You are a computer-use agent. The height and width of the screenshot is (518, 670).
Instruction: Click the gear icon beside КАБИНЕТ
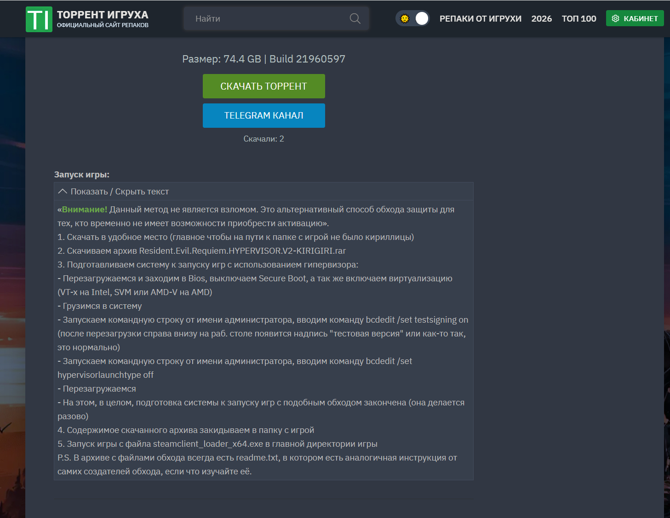[615, 18]
